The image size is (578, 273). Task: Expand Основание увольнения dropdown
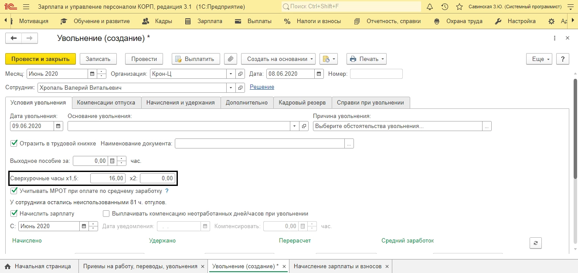(x=294, y=126)
